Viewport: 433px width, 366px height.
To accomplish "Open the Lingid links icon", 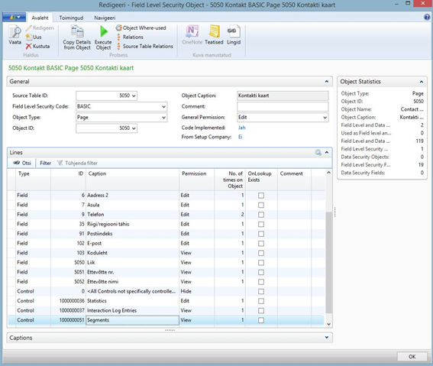I will tap(234, 31).
